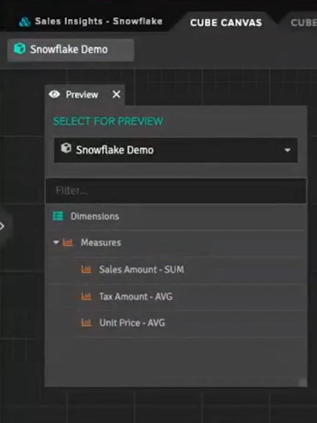Select the Preview panel tab label
317x423 pixels.
coord(82,94)
